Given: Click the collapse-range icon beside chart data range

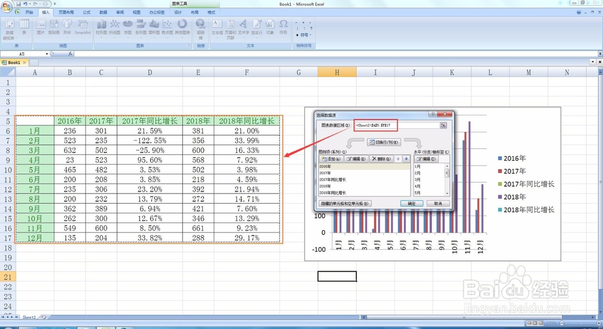Looking at the screenshot, I should [443, 125].
